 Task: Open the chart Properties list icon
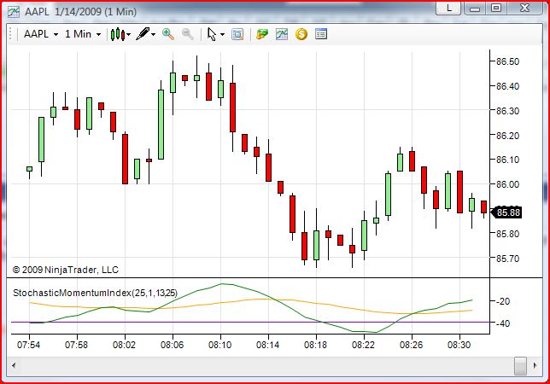tap(321, 34)
